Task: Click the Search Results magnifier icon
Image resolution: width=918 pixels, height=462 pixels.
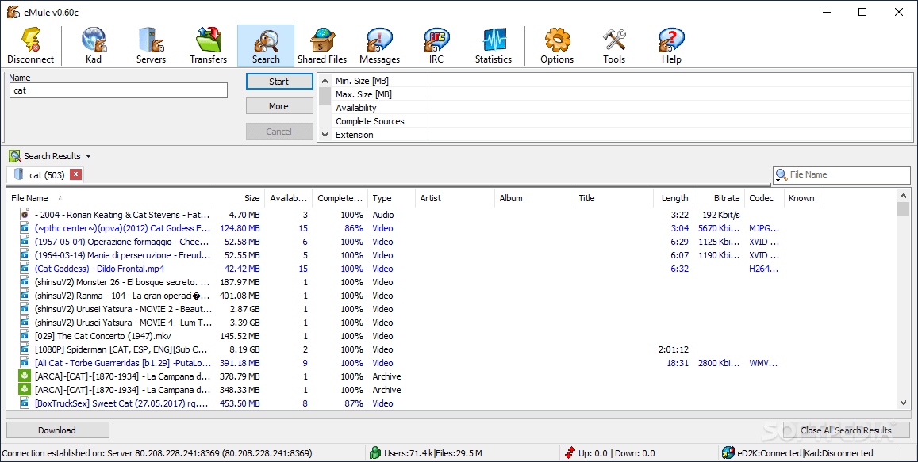Action: click(14, 156)
